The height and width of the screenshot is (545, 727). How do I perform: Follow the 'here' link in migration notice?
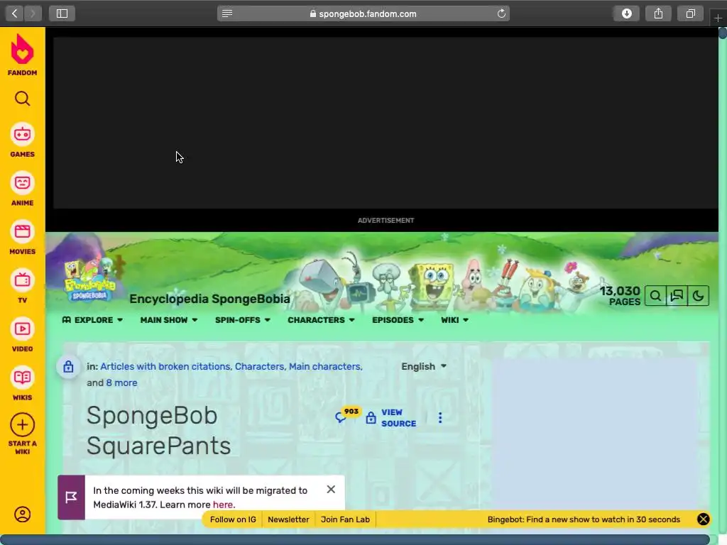(223, 505)
